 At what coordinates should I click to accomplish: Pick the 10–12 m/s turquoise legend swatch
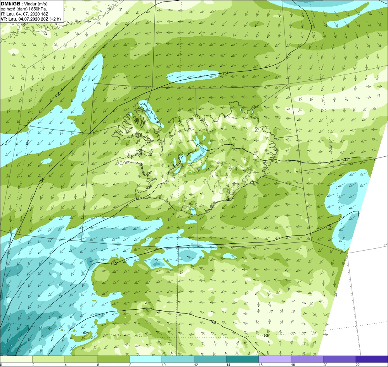click(x=178, y=359)
